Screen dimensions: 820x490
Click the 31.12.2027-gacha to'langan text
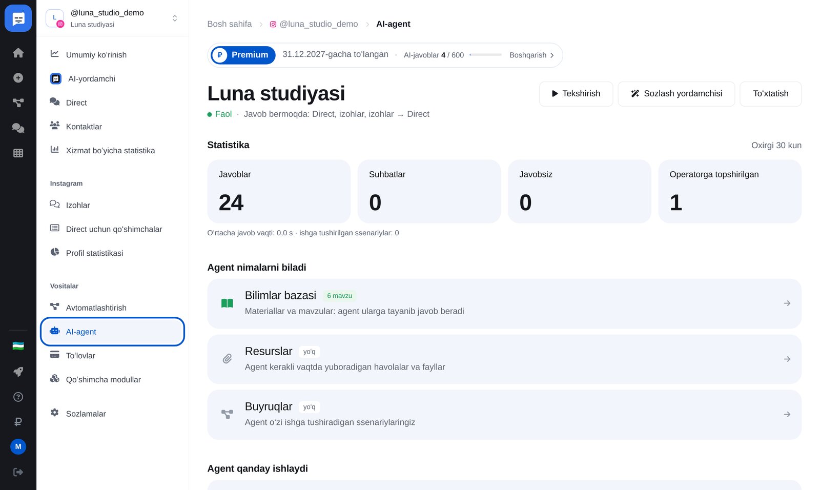[x=335, y=54]
